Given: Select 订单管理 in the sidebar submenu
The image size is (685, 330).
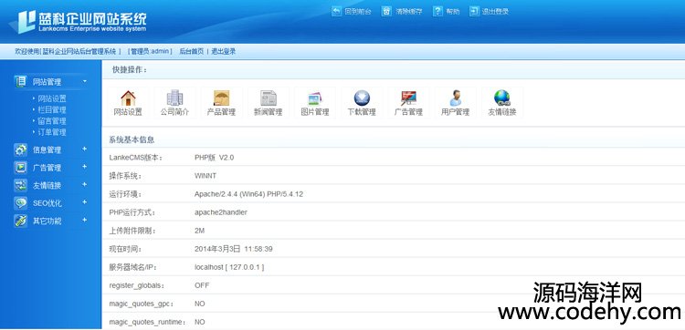Looking at the screenshot, I should (52, 132).
